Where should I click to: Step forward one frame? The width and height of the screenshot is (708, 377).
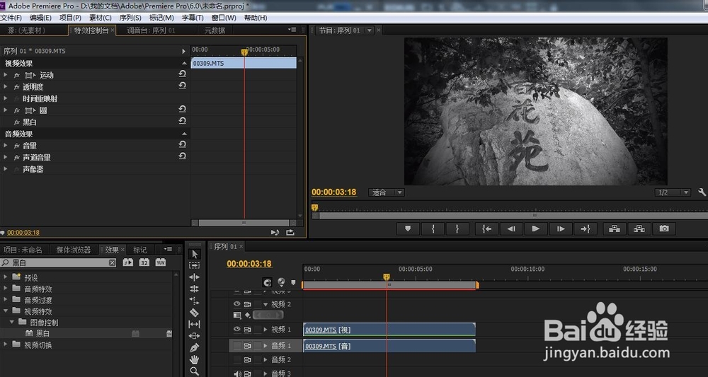click(x=561, y=228)
